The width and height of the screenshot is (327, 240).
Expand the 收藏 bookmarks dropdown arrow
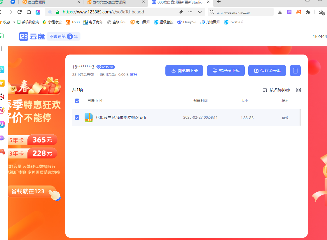[x=14, y=22]
